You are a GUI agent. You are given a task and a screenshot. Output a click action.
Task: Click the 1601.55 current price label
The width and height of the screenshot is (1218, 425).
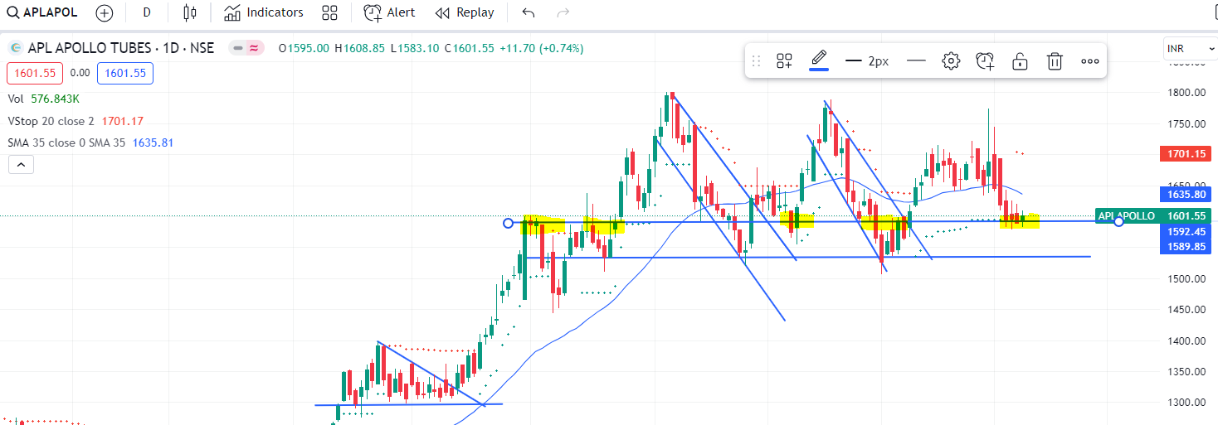click(1184, 216)
